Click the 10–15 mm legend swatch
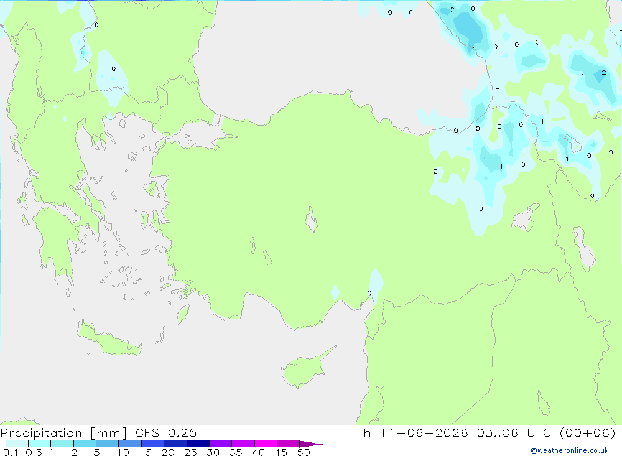Image resolution: width=622 pixels, height=456 pixels. point(130,444)
